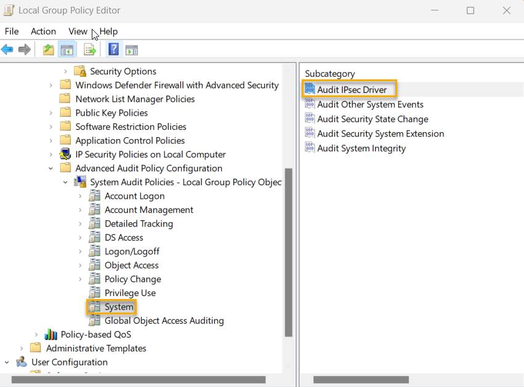Open the File menu
Viewport: 524px width, 387px height.
(11, 31)
